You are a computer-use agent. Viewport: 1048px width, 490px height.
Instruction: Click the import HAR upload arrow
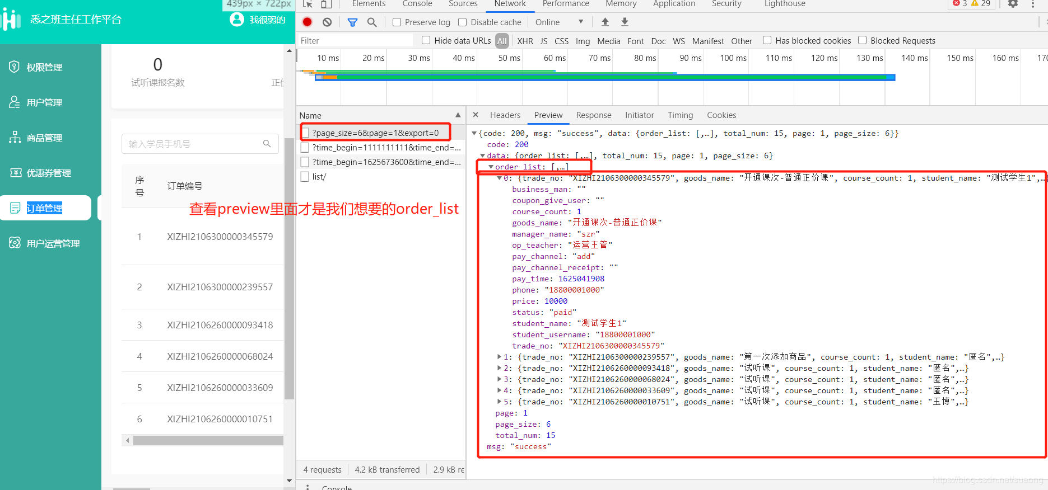coord(605,22)
